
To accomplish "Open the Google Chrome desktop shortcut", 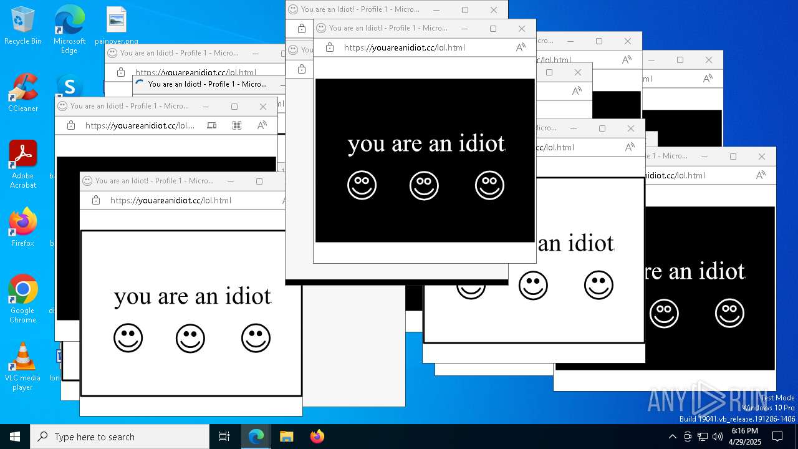I will 23,299.
